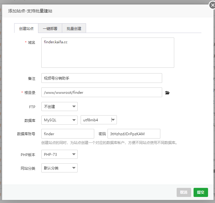Image resolution: width=215 pixels, height=203 pixels.
Task: Click the database password field
Action: [134, 134]
